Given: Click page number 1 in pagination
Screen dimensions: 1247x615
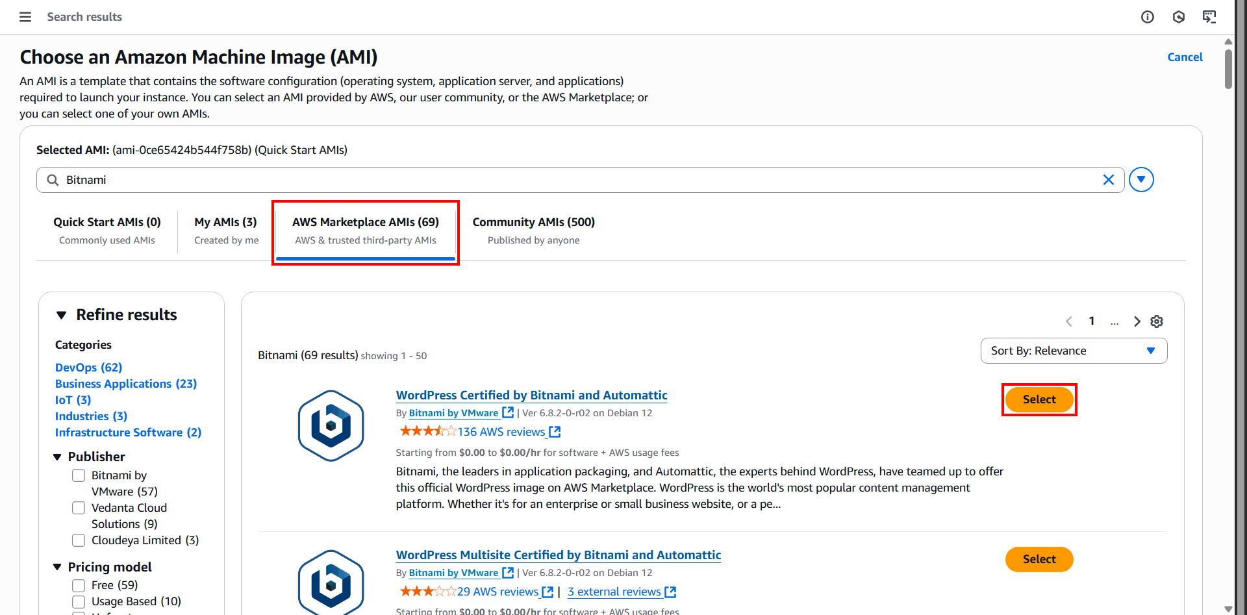Looking at the screenshot, I should (x=1092, y=321).
